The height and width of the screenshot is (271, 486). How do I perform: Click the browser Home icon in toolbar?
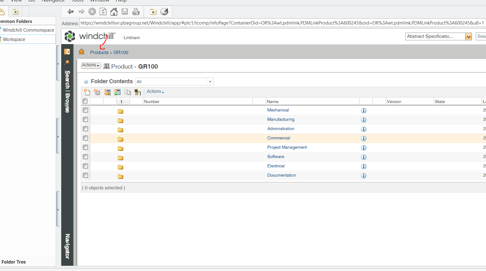(114, 12)
